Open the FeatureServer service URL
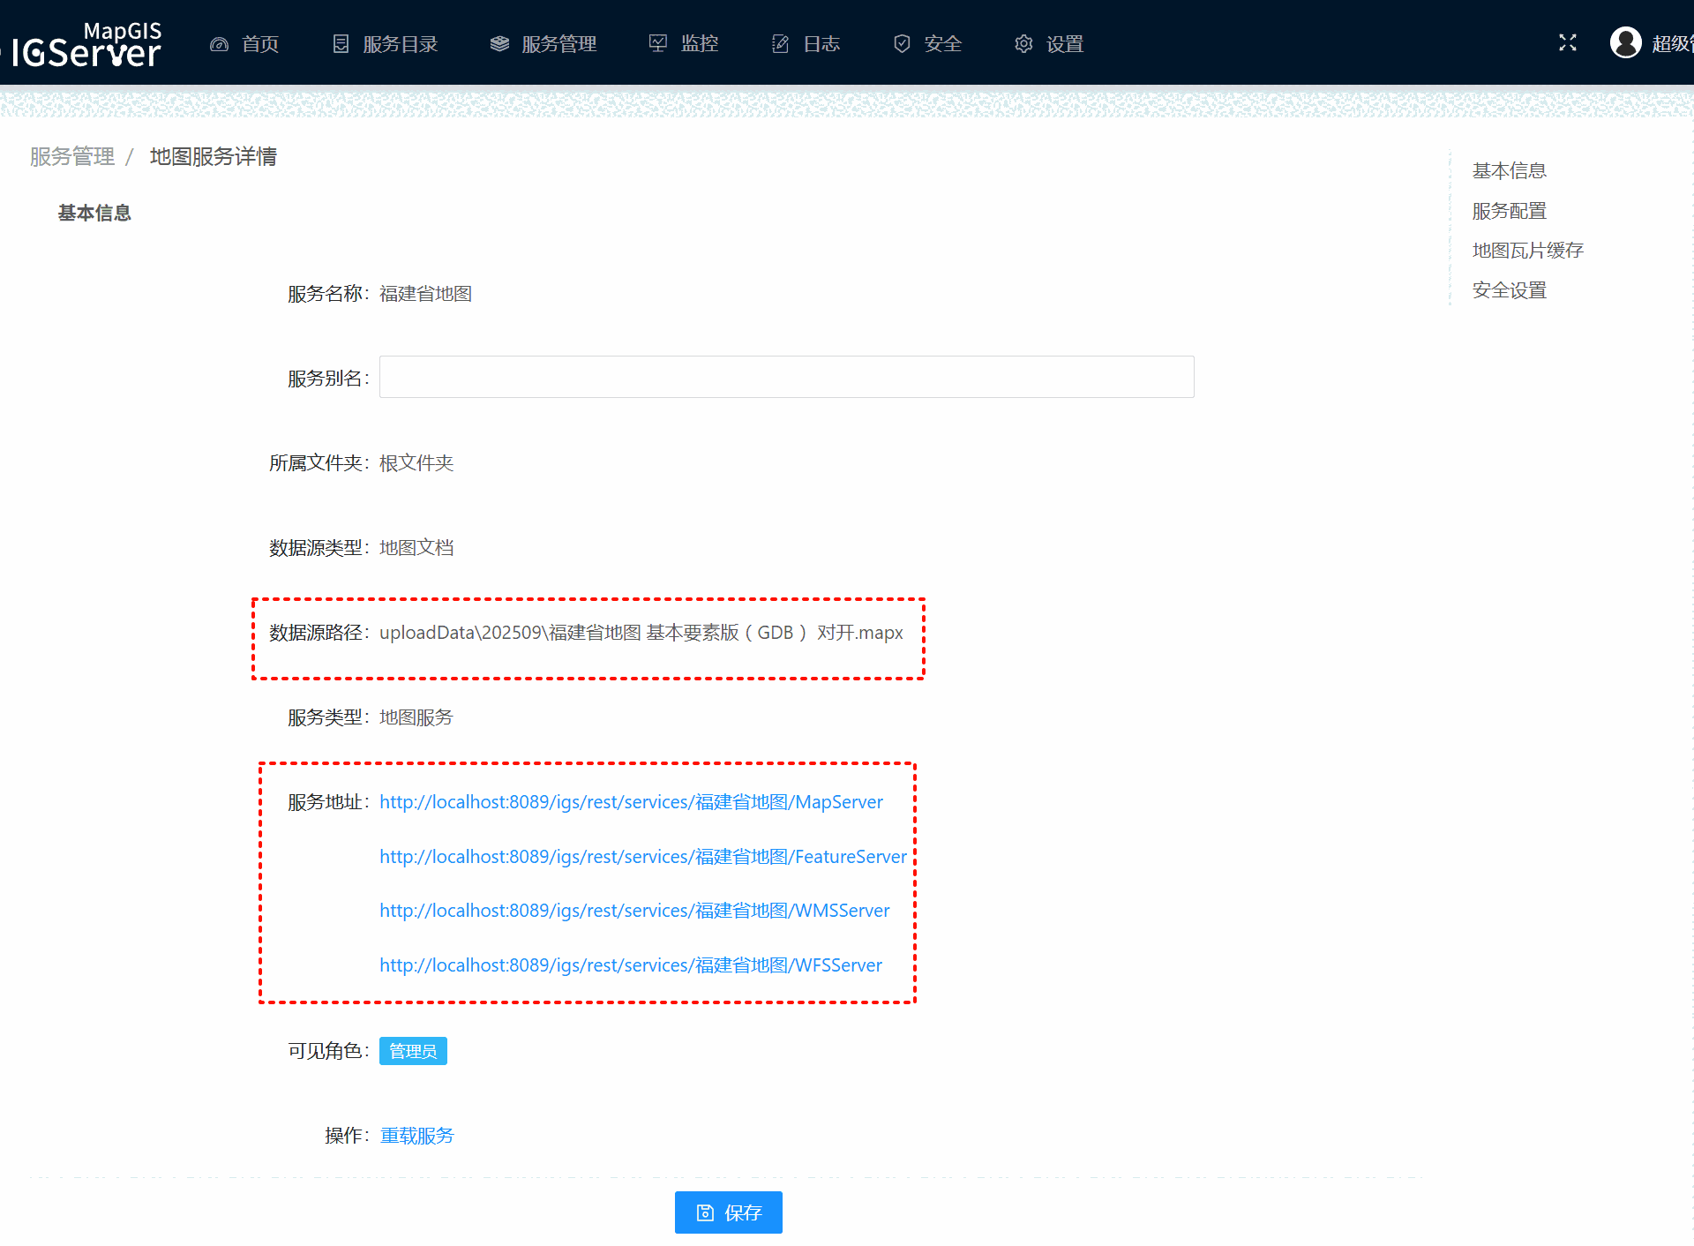Viewport: 1694px width, 1246px height. click(x=642, y=857)
